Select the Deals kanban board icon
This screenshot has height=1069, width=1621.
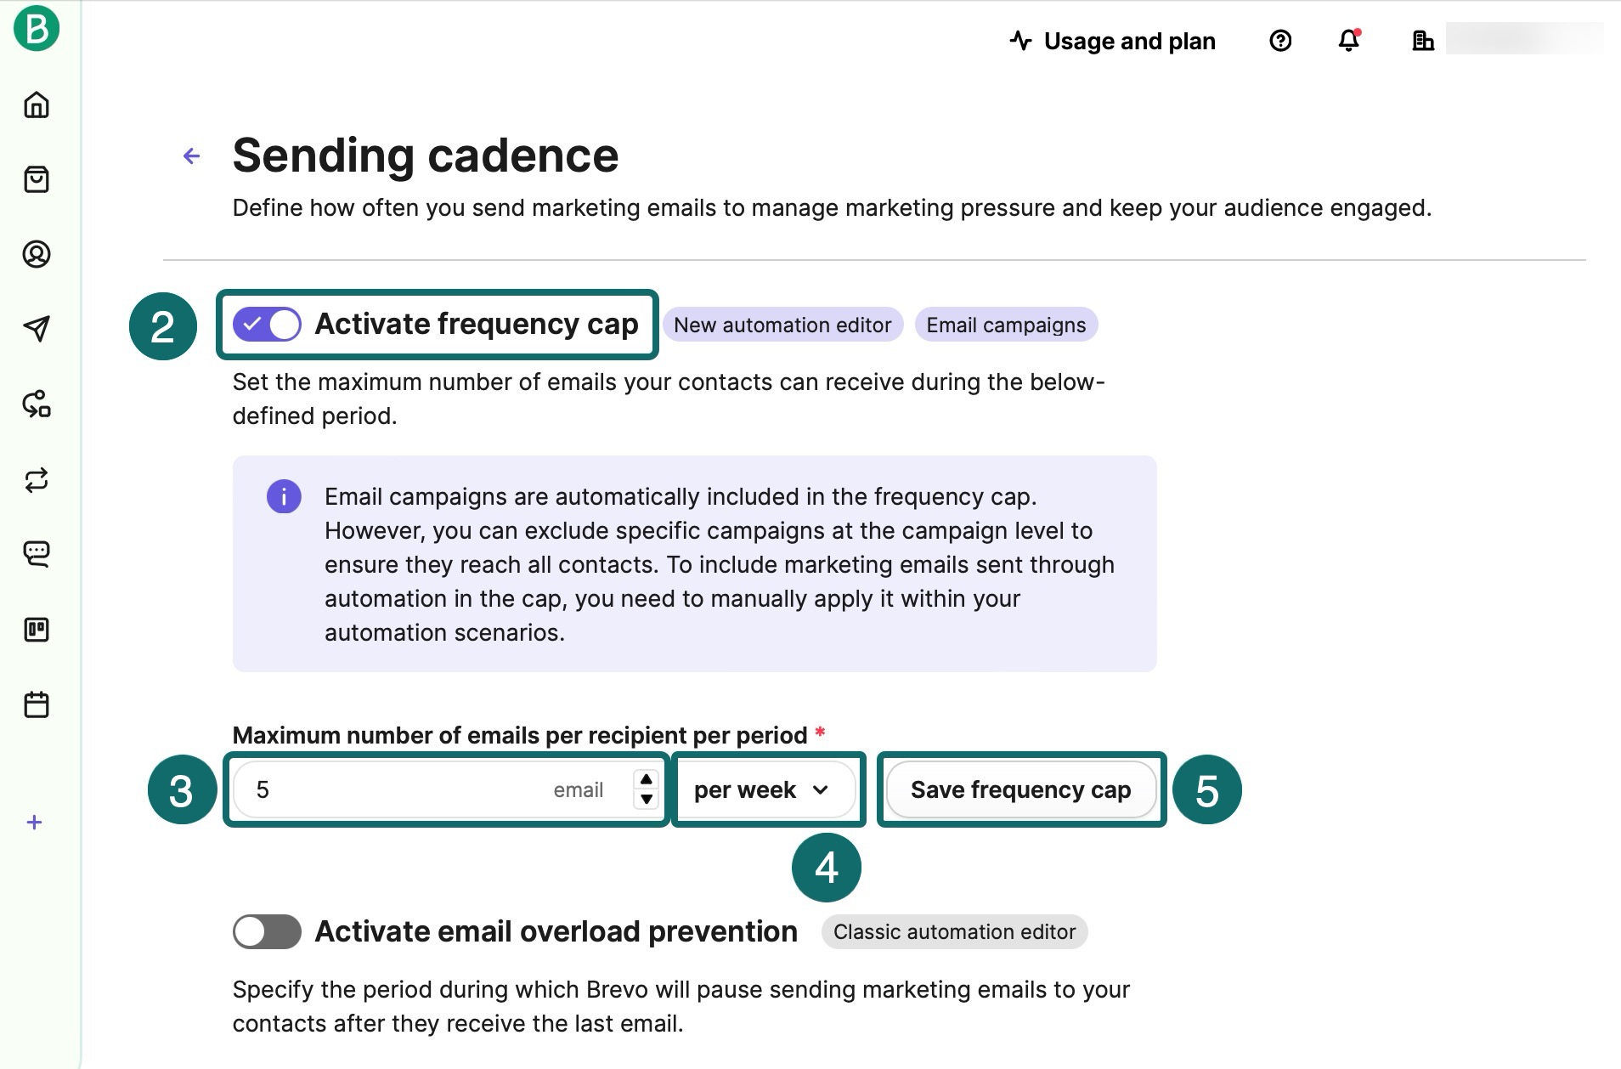37,630
